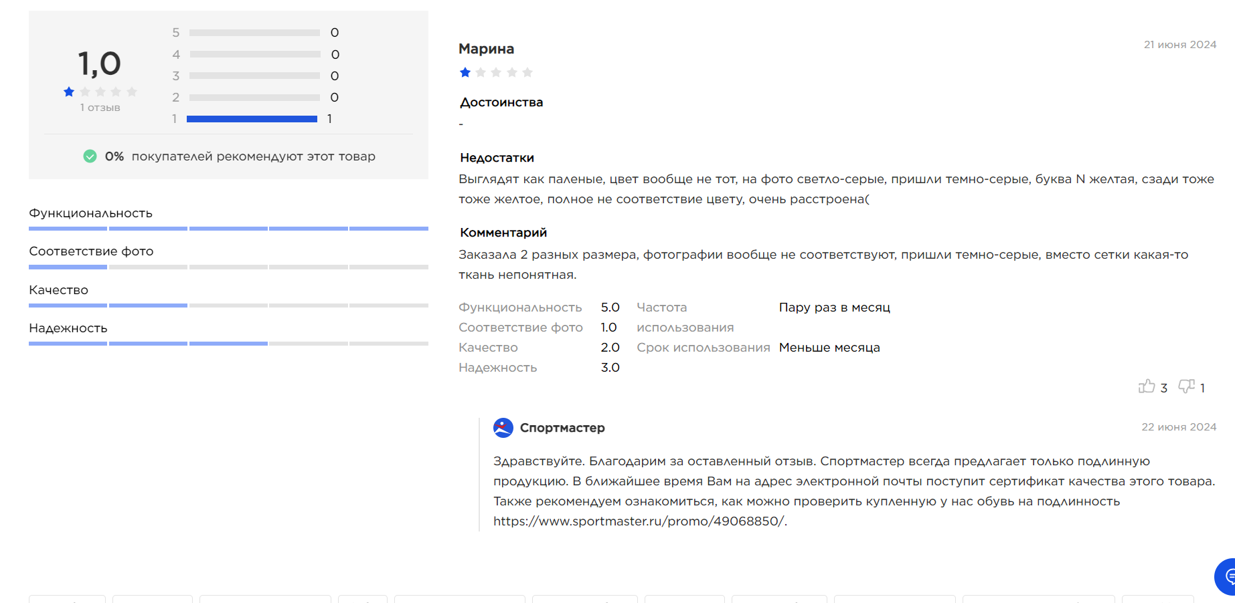The image size is (1235, 603).
Task: Click the thumbs up icon on Марина's review
Action: [1147, 386]
